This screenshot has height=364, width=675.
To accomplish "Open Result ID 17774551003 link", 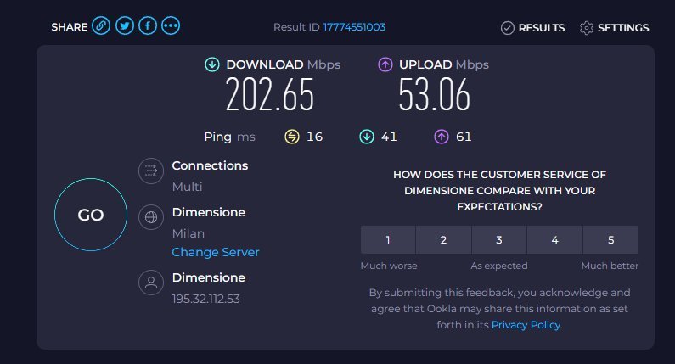I will click(x=354, y=27).
